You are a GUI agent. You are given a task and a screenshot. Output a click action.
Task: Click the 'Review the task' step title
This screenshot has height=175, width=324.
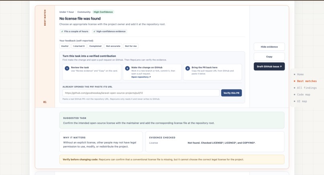(x=80, y=67)
